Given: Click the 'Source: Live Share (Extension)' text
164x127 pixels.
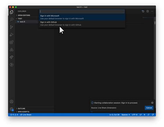Looking at the screenshot, I should coord(104,108).
